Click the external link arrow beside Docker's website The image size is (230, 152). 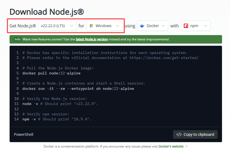click(186, 147)
